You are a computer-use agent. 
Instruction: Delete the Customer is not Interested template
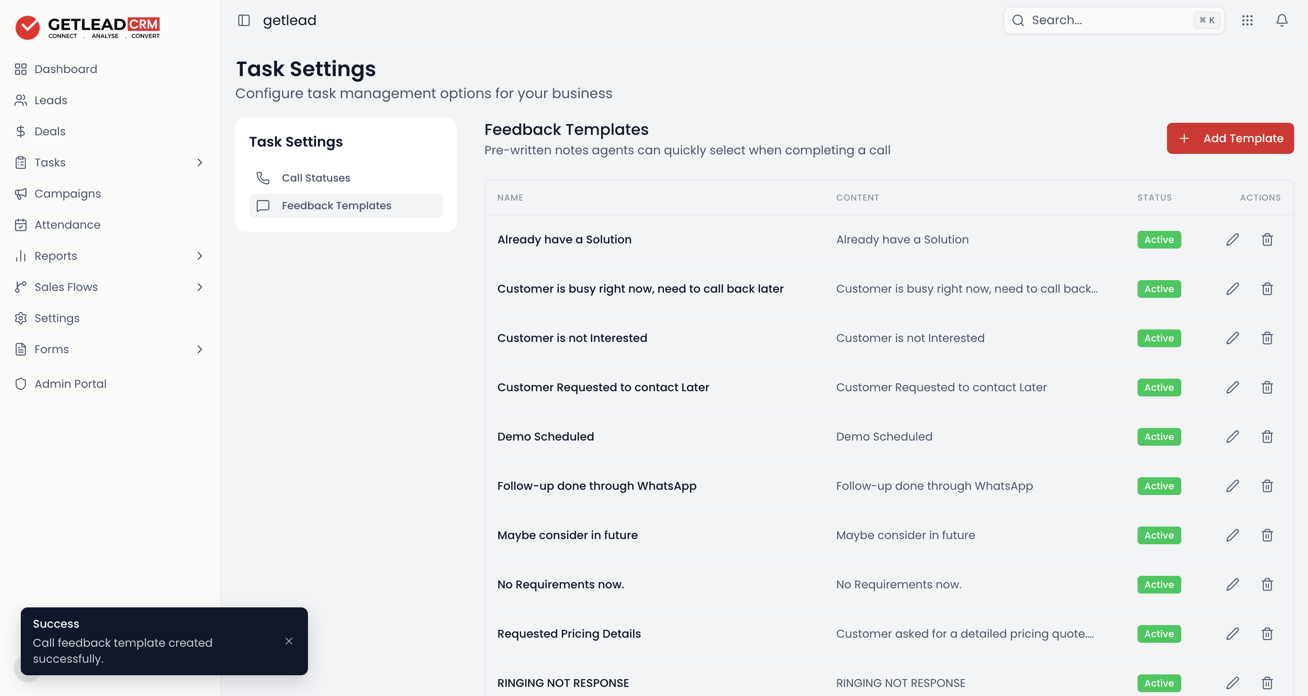pyautogui.click(x=1267, y=338)
